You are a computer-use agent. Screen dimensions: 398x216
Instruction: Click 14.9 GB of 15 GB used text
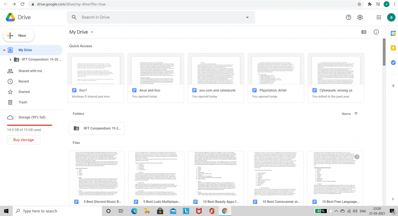click(x=24, y=130)
